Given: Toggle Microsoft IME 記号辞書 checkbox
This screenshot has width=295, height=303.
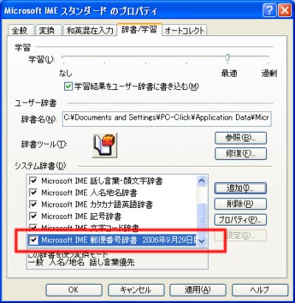Looking at the screenshot, I should pos(33,216).
